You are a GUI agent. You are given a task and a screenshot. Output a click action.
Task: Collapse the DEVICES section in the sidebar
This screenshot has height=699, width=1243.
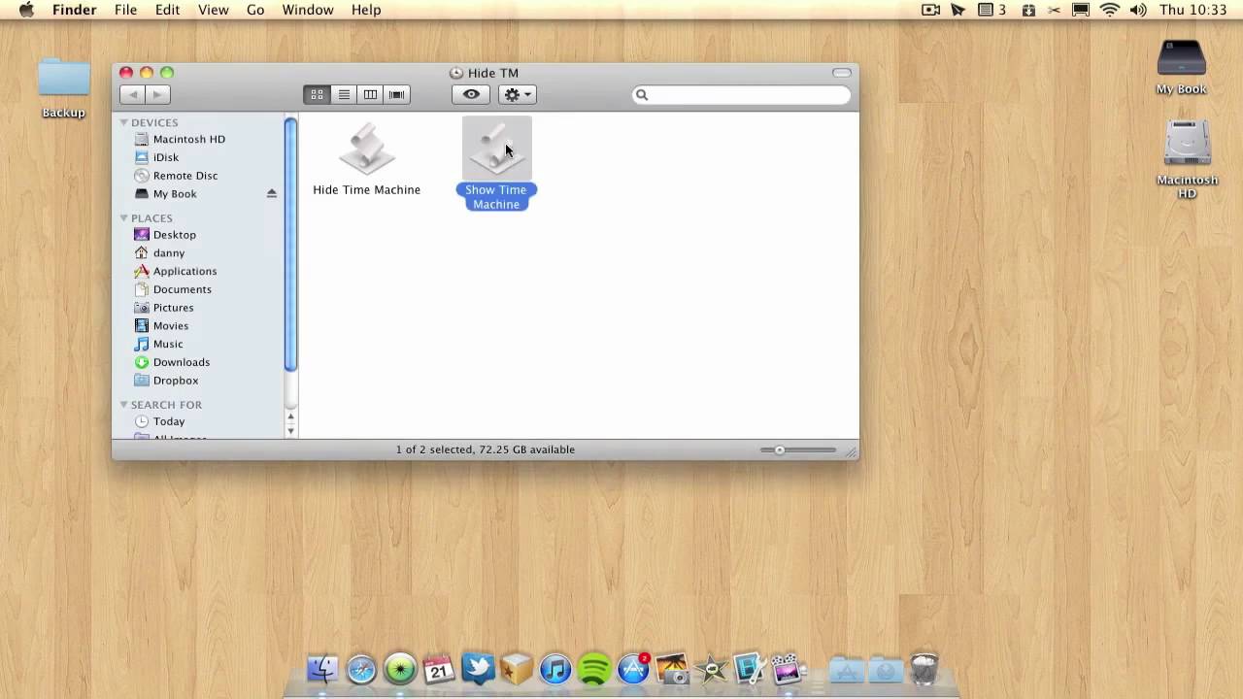(123, 122)
